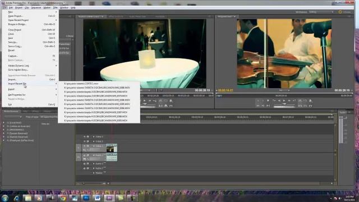
Task: Open the Windows Start button
Action: (x=5, y=198)
